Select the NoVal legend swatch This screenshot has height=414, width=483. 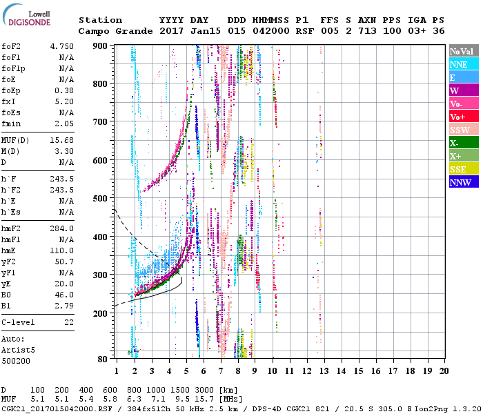click(462, 51)
